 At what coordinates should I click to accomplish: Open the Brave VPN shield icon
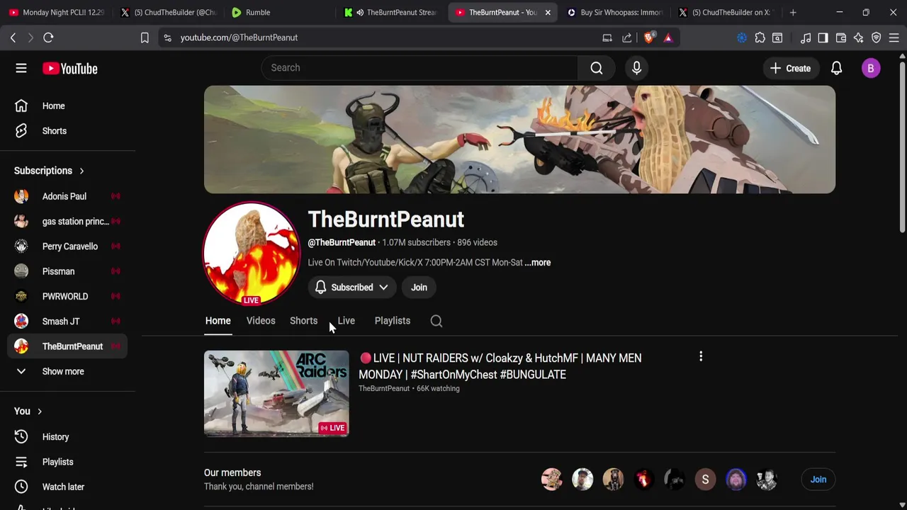click(877, 38)
